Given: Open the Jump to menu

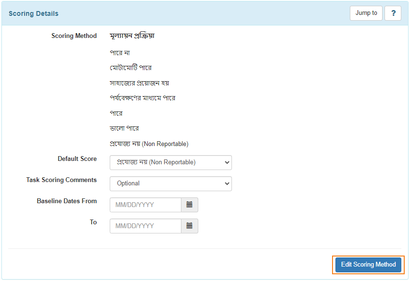Looking at the screenshot, I should (366, 13).
